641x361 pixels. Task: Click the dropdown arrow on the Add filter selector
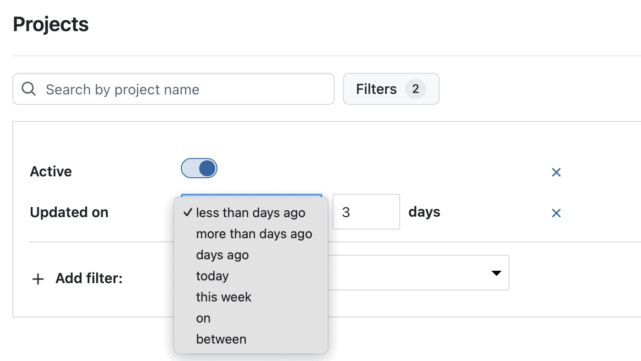496,273
